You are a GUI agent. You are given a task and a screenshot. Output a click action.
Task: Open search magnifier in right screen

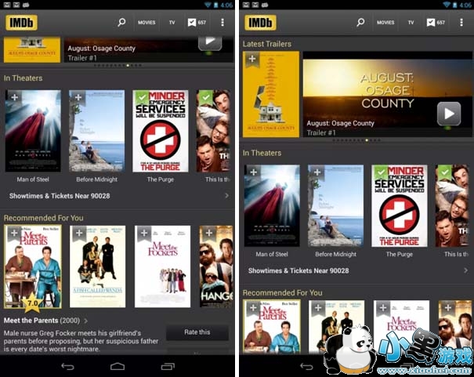tap(360, 23)
